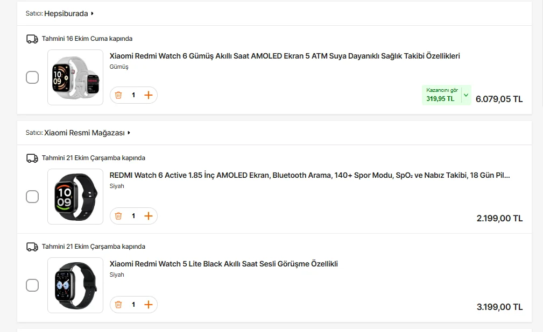Click Siyah label under Redmi Watch 5 Lite
Viewport: 543px width, 332px height.
click(117, 275)
